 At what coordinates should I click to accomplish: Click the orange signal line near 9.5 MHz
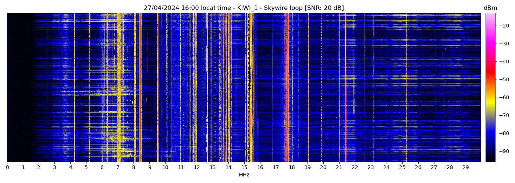pyautogui.click(x=157, y=88)
